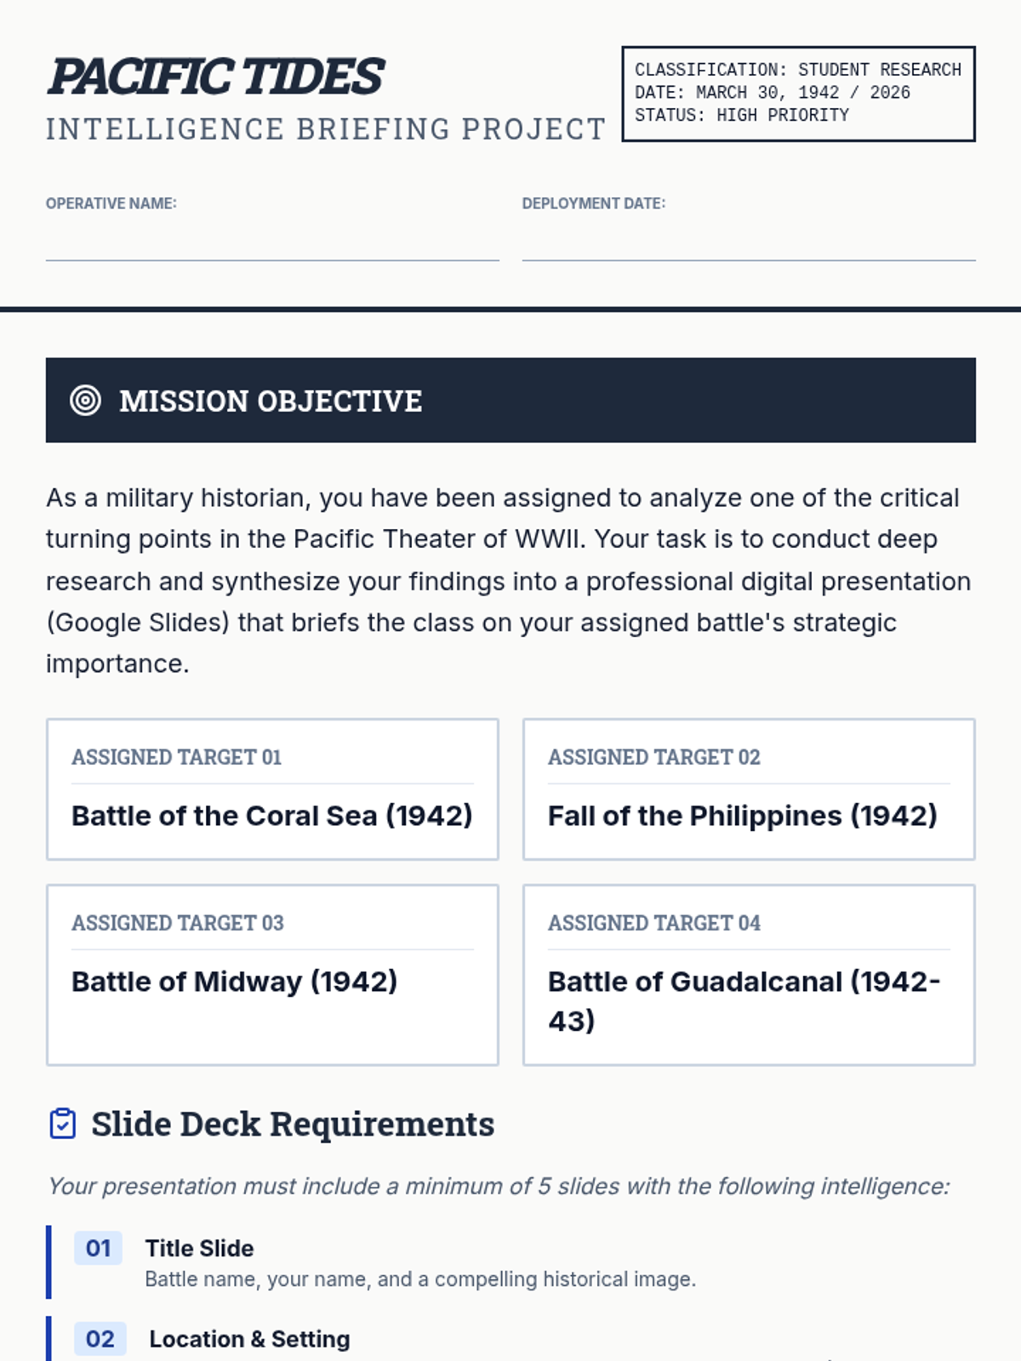Click the target icon beside Mission Objective
1021x1361 pixels.
[x=85, y=400]
